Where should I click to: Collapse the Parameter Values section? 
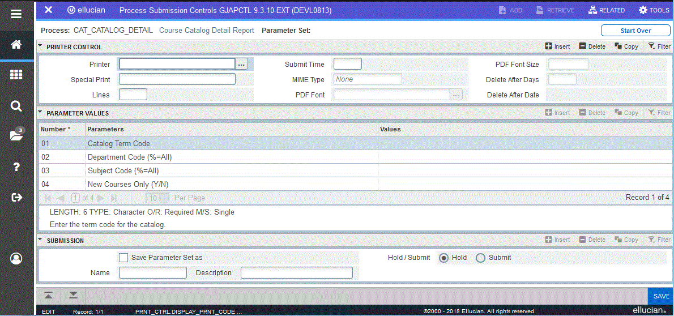tap(40, 113)
